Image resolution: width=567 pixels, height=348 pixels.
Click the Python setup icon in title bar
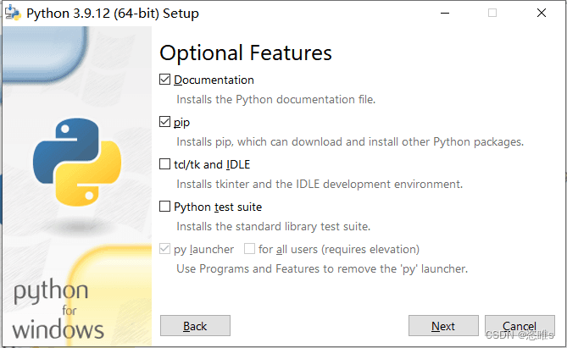tap(13, 14)
